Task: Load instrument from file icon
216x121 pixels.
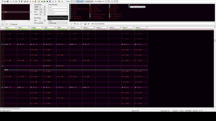Action: click(x=81, y=24)
